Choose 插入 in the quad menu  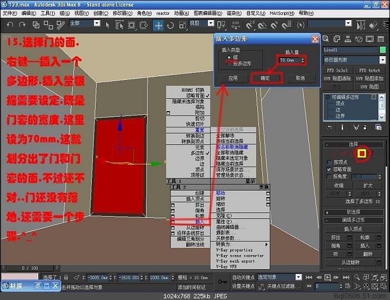pos(199,222)
